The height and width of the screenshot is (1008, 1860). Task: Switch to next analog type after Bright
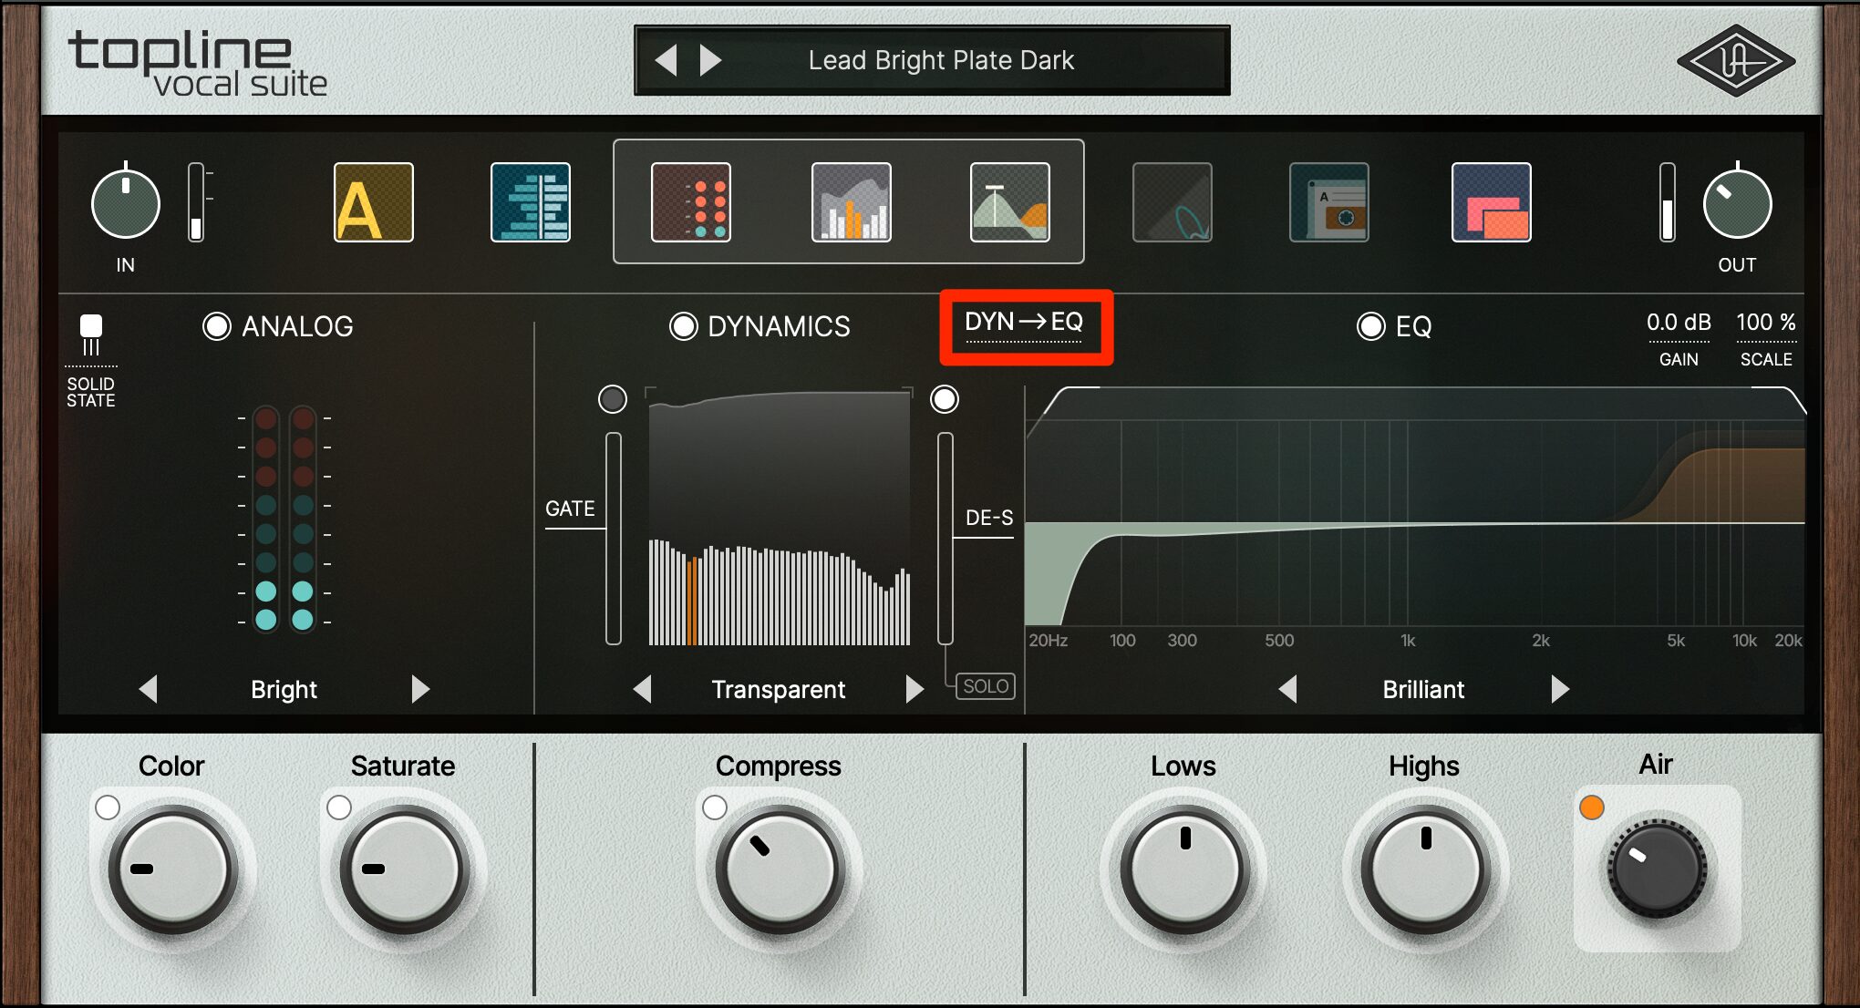420,689
